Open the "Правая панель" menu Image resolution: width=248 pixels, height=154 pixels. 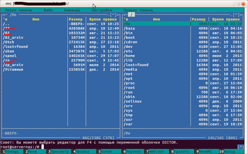click(138, 10)
